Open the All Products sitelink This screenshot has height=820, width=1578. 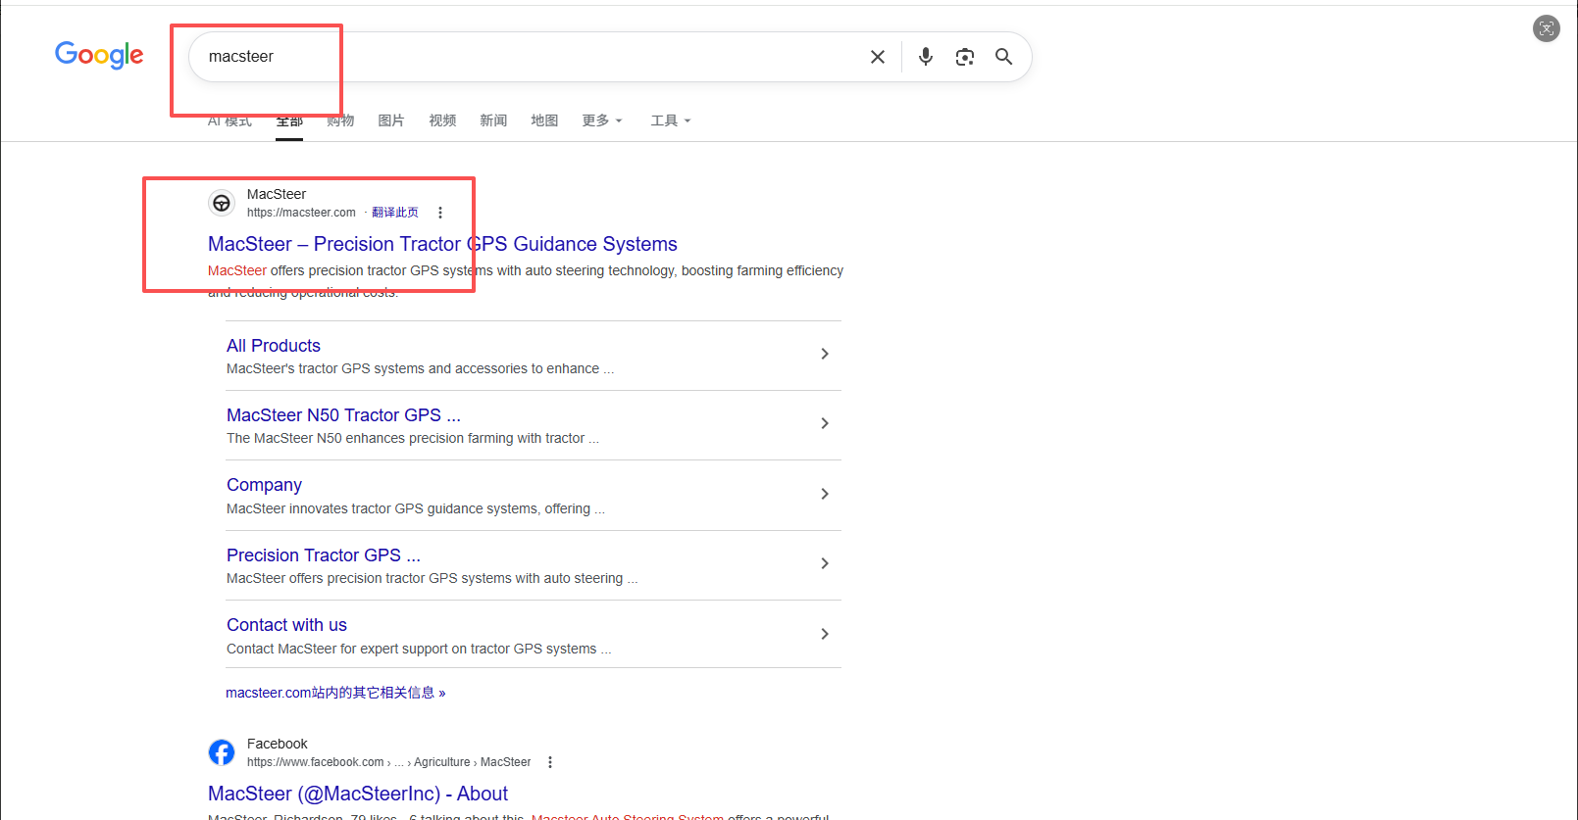click(274, 346)
